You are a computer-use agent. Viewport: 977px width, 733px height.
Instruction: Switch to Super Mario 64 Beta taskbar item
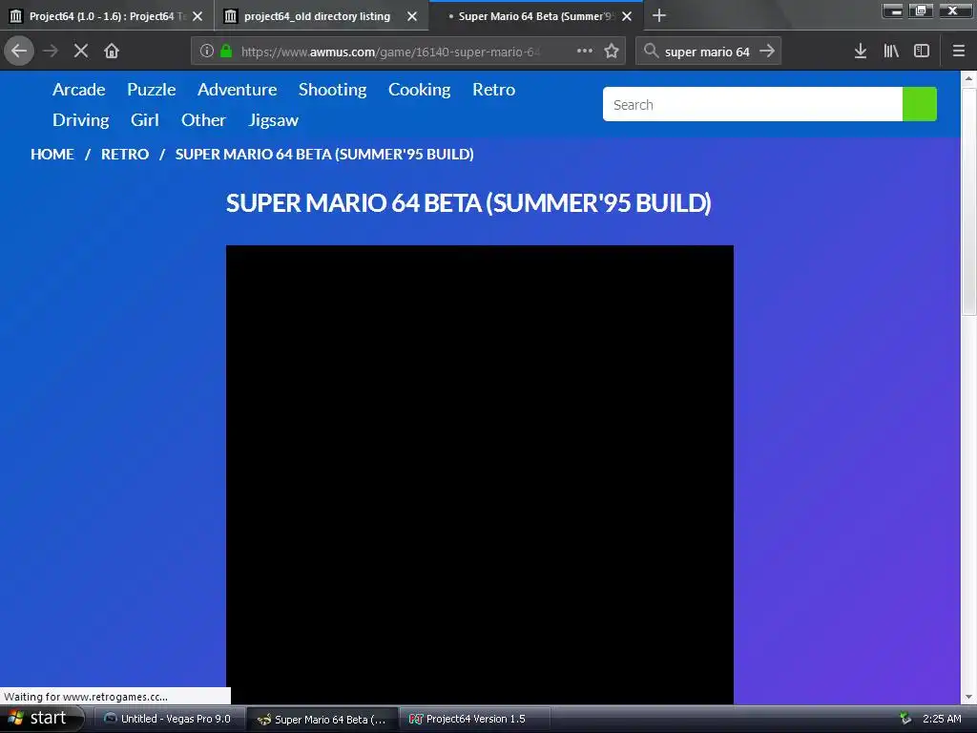[x=322, y=720]
